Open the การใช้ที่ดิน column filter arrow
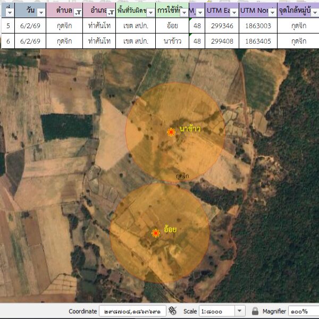The image size is (319, 319). tap(184, 11)
